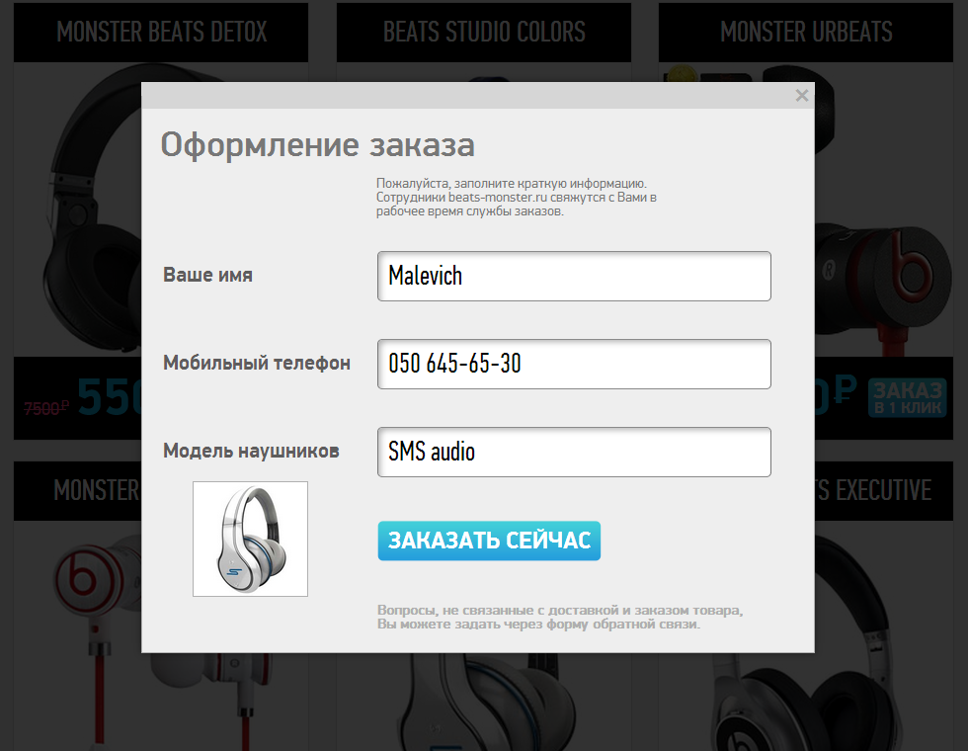Select the Модель наушников text field
The height and width of the screenshot is (751, 968).
pos(574,452)
